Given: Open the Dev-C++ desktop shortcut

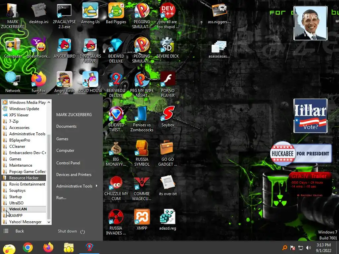Looking at the screenshot, I should click(168, 16).
